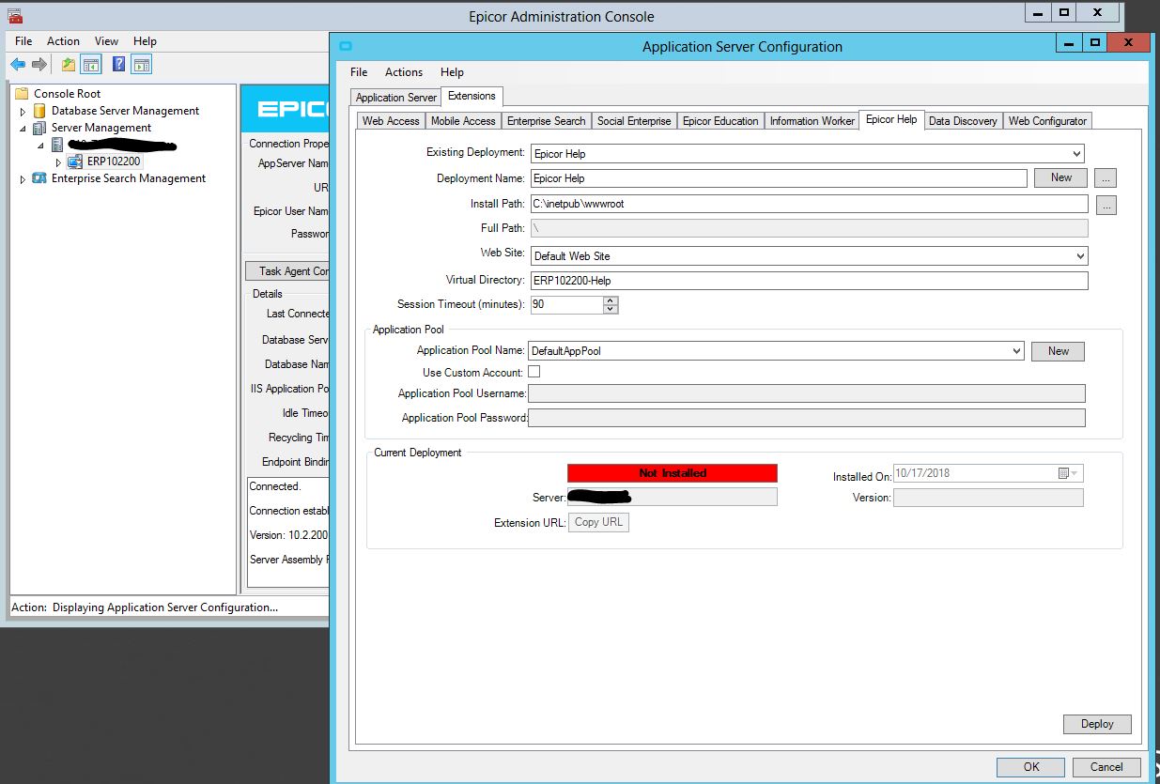The height and width of the screenshot is (784, 1160).
Task: Click the Session Timeout value field
Action: (x=566, y=304)
